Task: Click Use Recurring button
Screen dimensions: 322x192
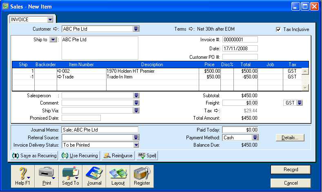Action: click(80, 156)
